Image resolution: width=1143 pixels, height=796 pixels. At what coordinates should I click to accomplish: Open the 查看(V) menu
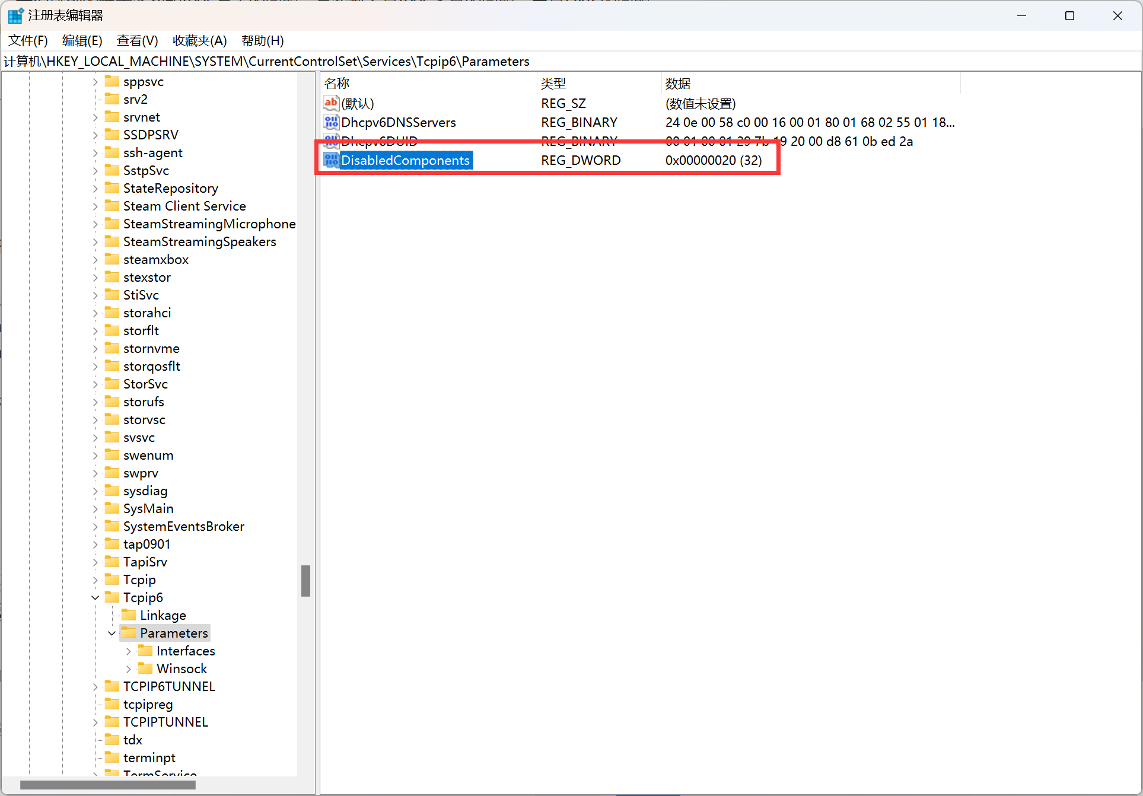[137, 40]
